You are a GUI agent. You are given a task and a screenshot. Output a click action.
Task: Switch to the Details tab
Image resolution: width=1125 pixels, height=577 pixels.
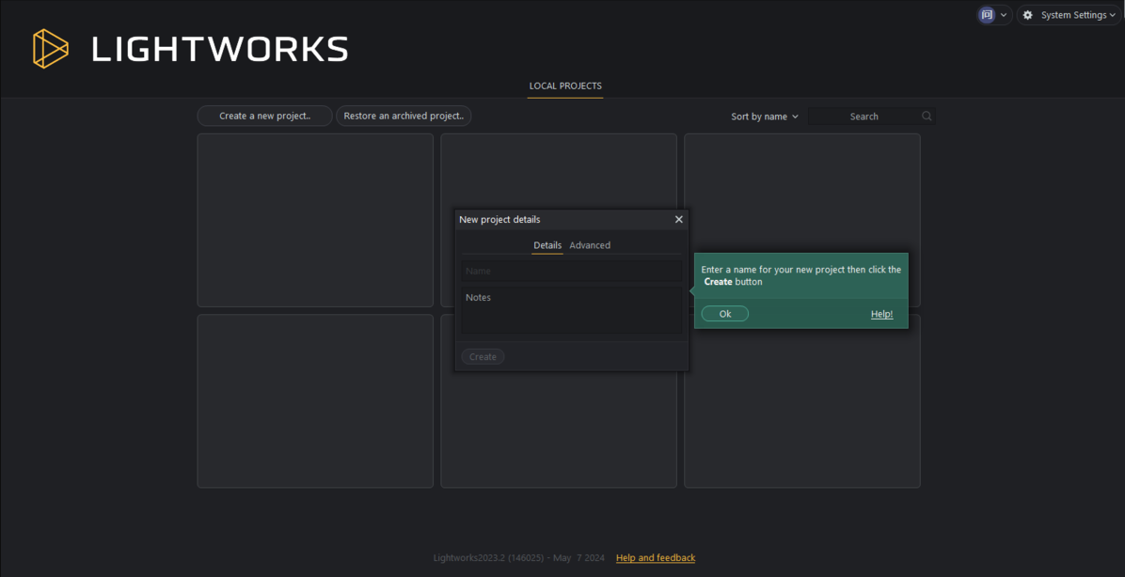[x=547, y=245]
